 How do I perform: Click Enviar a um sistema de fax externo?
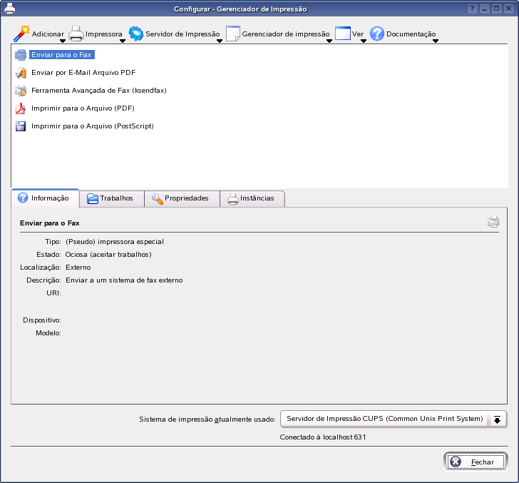tap(124, 280)
